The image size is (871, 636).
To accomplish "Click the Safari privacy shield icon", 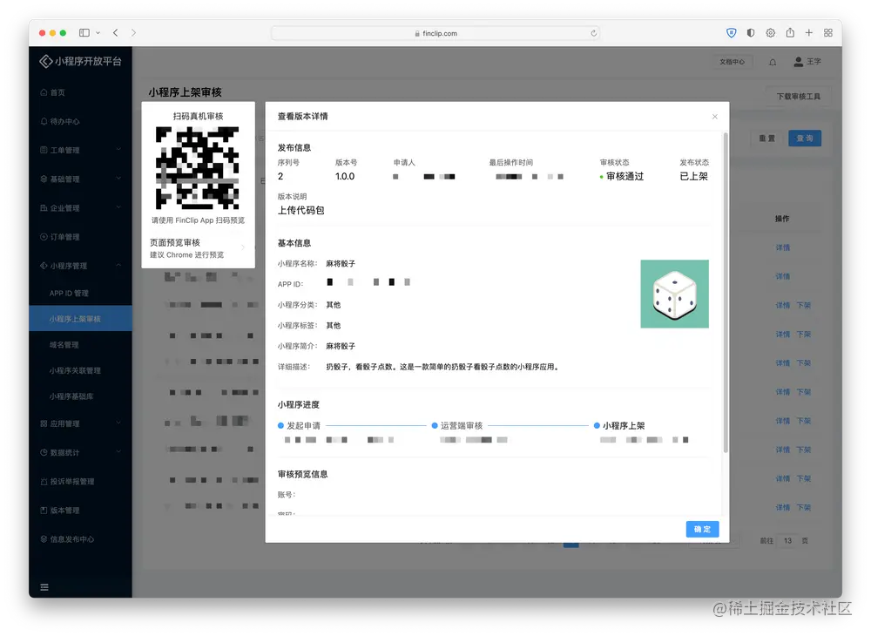I will point(731,32).
